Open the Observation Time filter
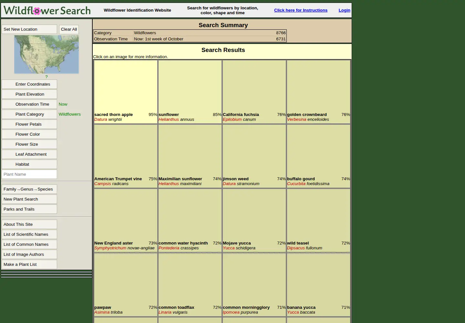This screenshot has width=465, height=323. (x=29, y=104)
